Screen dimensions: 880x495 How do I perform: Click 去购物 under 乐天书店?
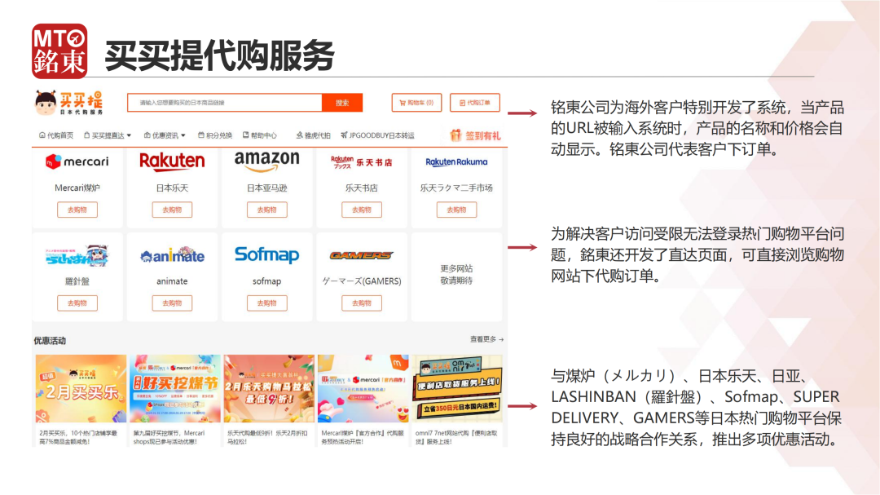pyautogui.click(x=362, y=210)
